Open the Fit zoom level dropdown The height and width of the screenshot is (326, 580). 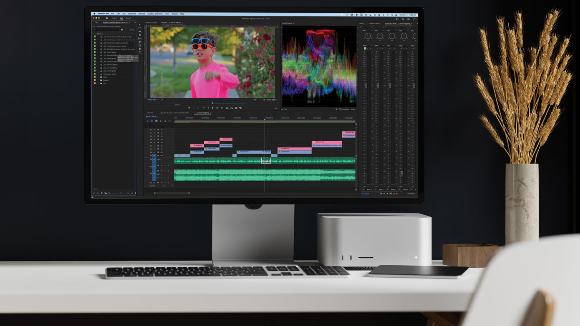(x=165, y=100)
